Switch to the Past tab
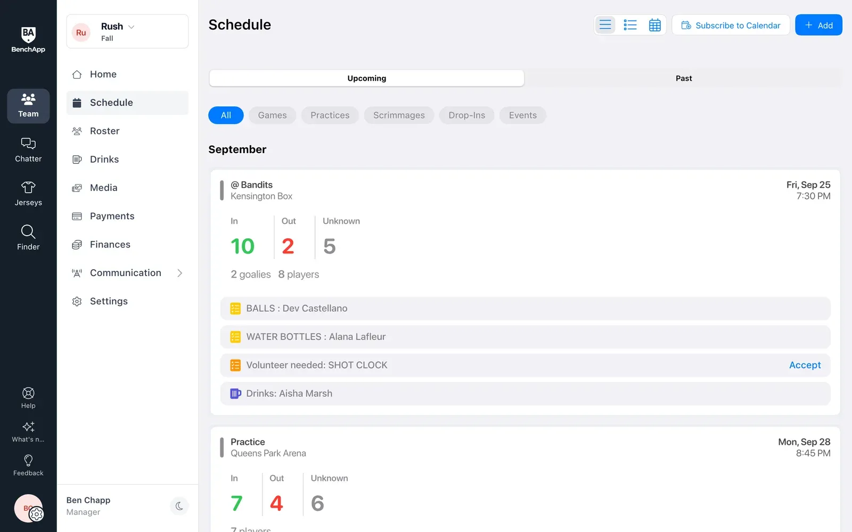Image resolution: width=852 pixels, height=532 pixels. coord(684,78)
